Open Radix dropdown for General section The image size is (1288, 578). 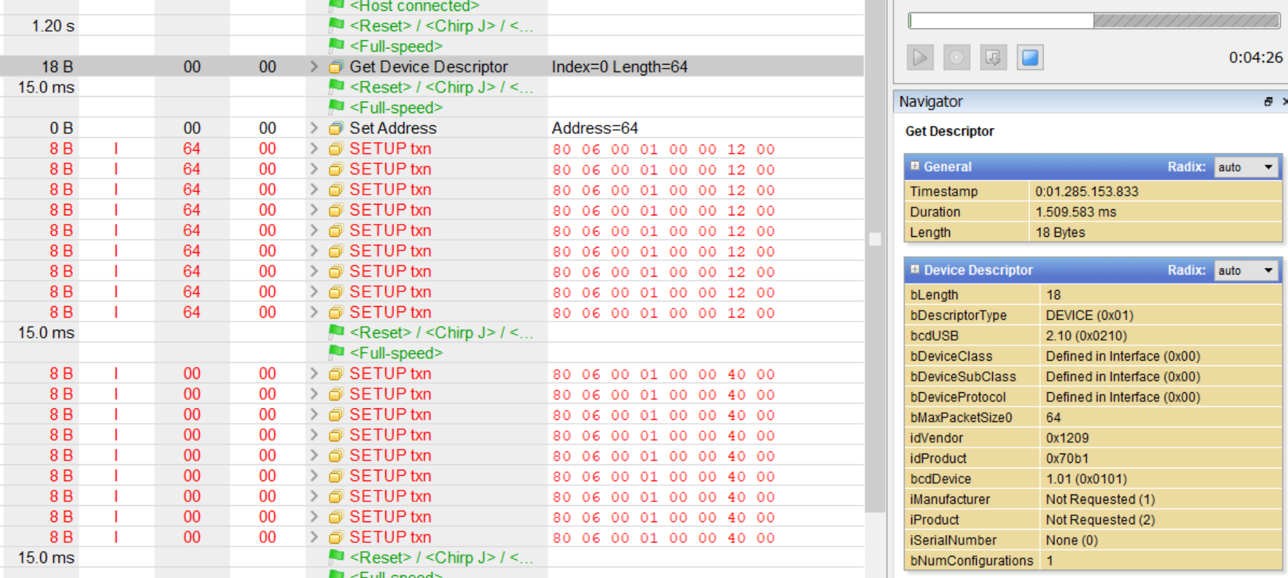(1246, 167)
